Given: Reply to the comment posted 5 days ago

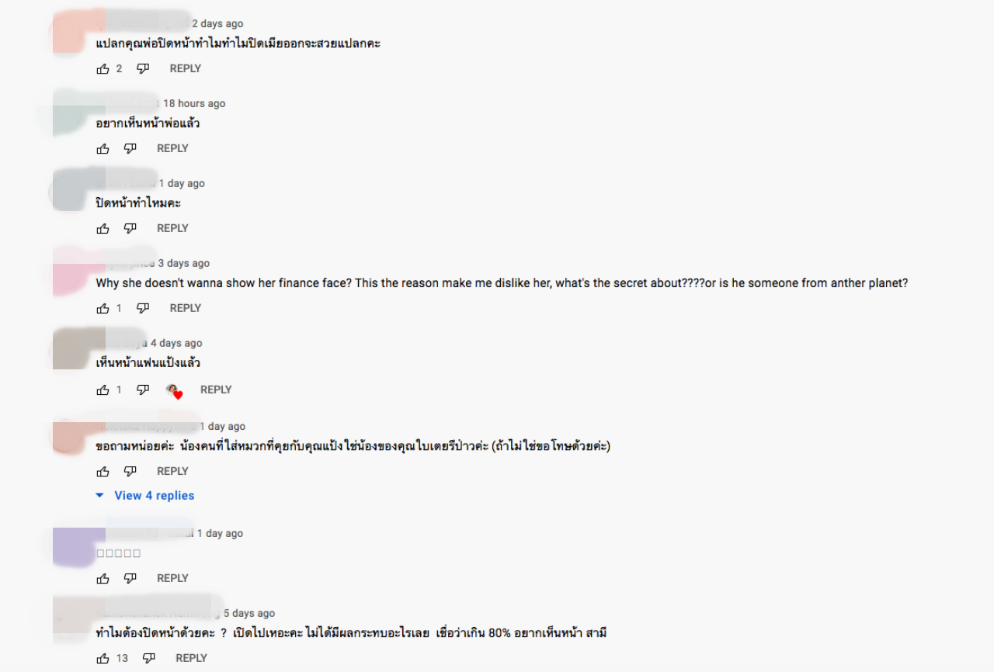Looking at the screenshot, I should tap(191, 658).
